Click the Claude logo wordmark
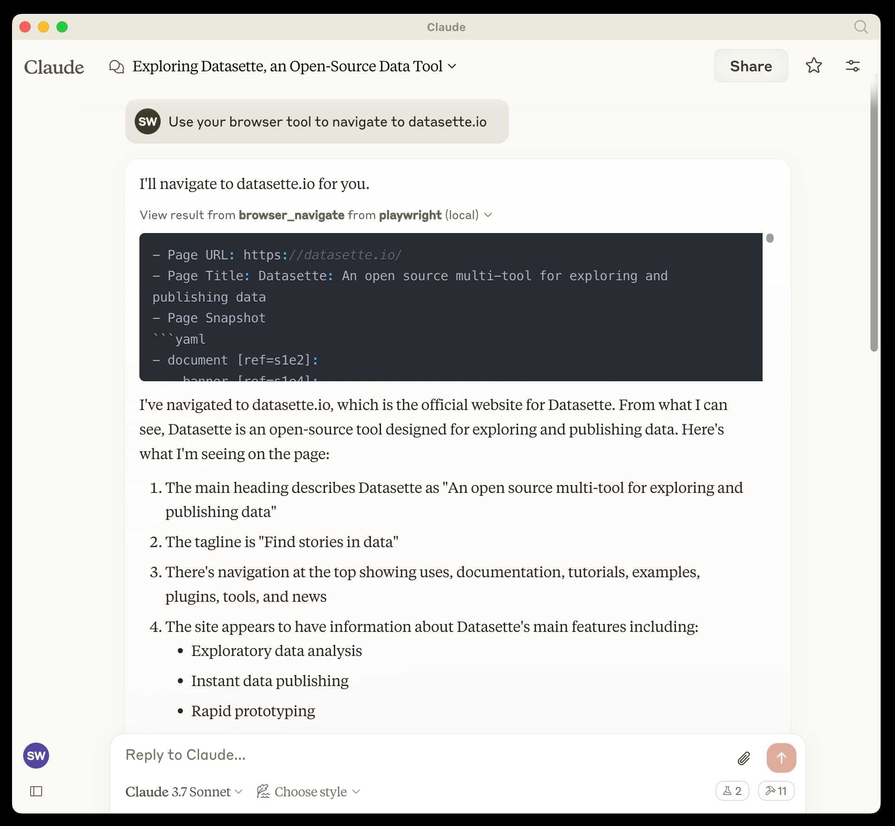The image size is (895, 826). [54, 67]
